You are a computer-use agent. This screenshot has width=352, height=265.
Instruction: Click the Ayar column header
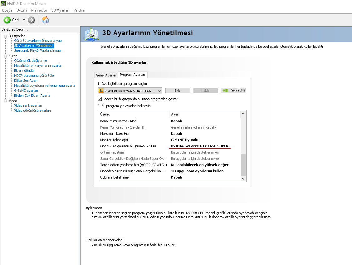[205, 114]
